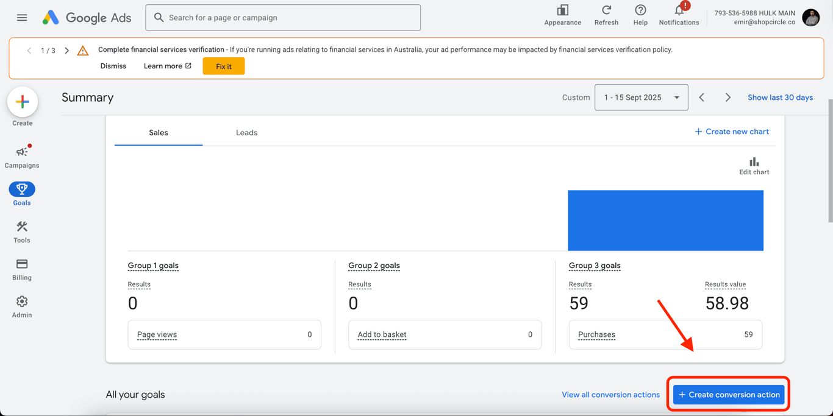Click the Appearance icon
Screen dimensions: 833x416
[562, 15]
